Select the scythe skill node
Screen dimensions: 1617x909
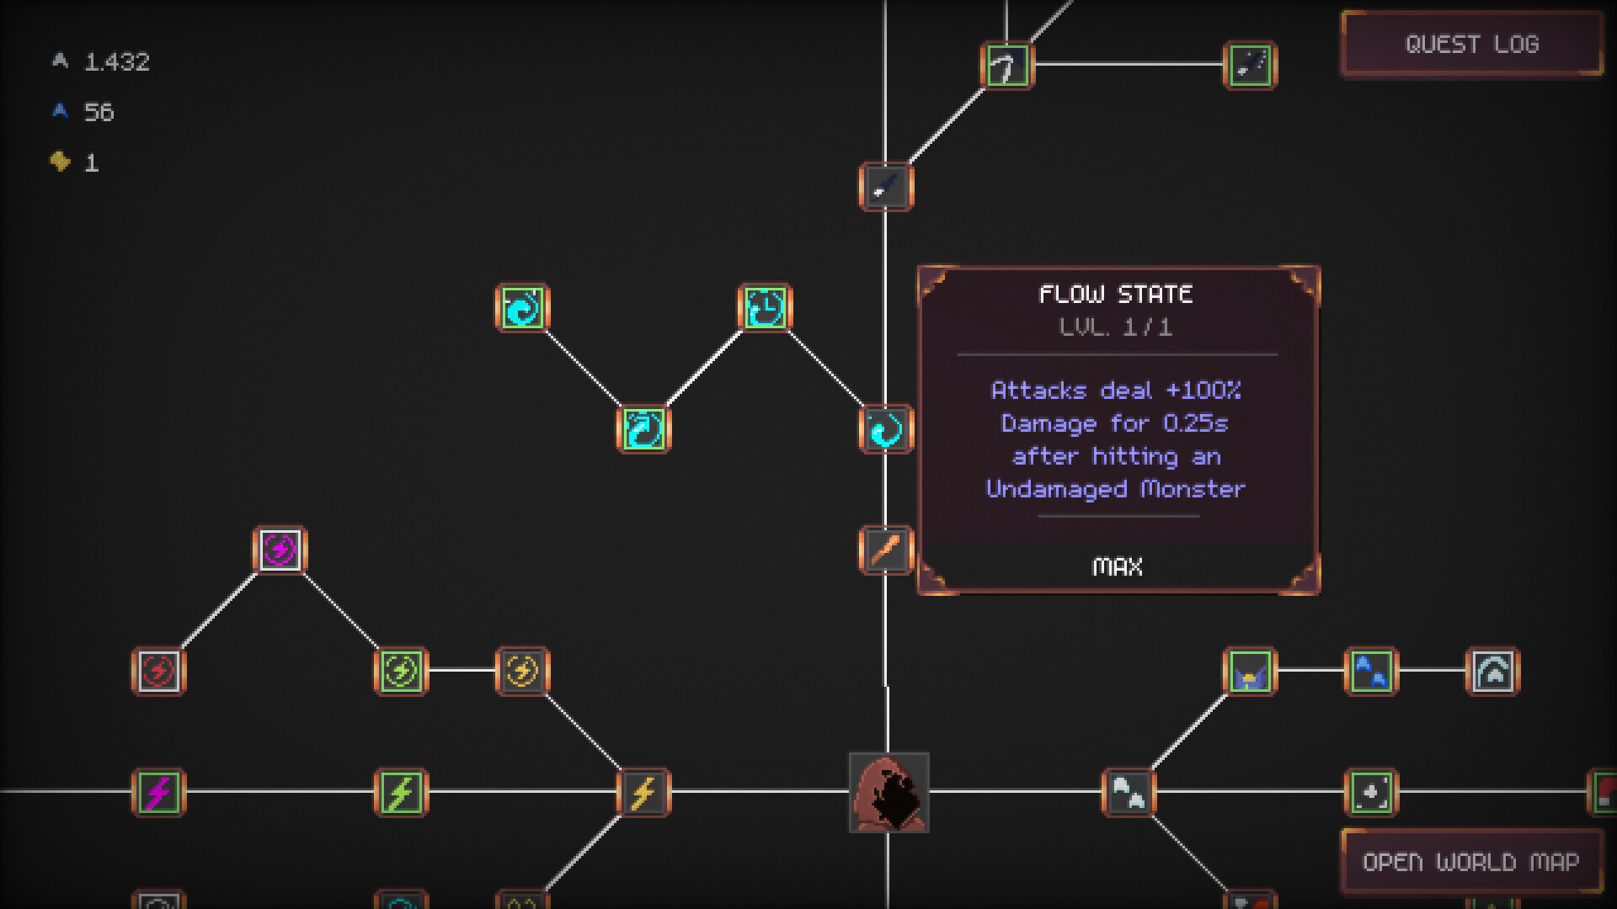point(1006,66)
